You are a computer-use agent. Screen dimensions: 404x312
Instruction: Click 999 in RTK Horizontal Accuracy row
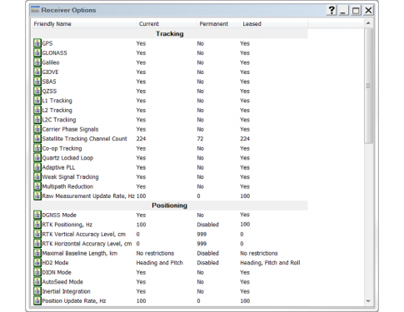(x=202, y=244)
